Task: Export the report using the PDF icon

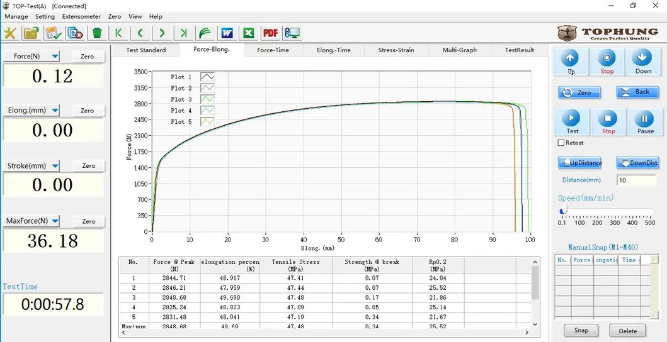Action: [270, 33]
